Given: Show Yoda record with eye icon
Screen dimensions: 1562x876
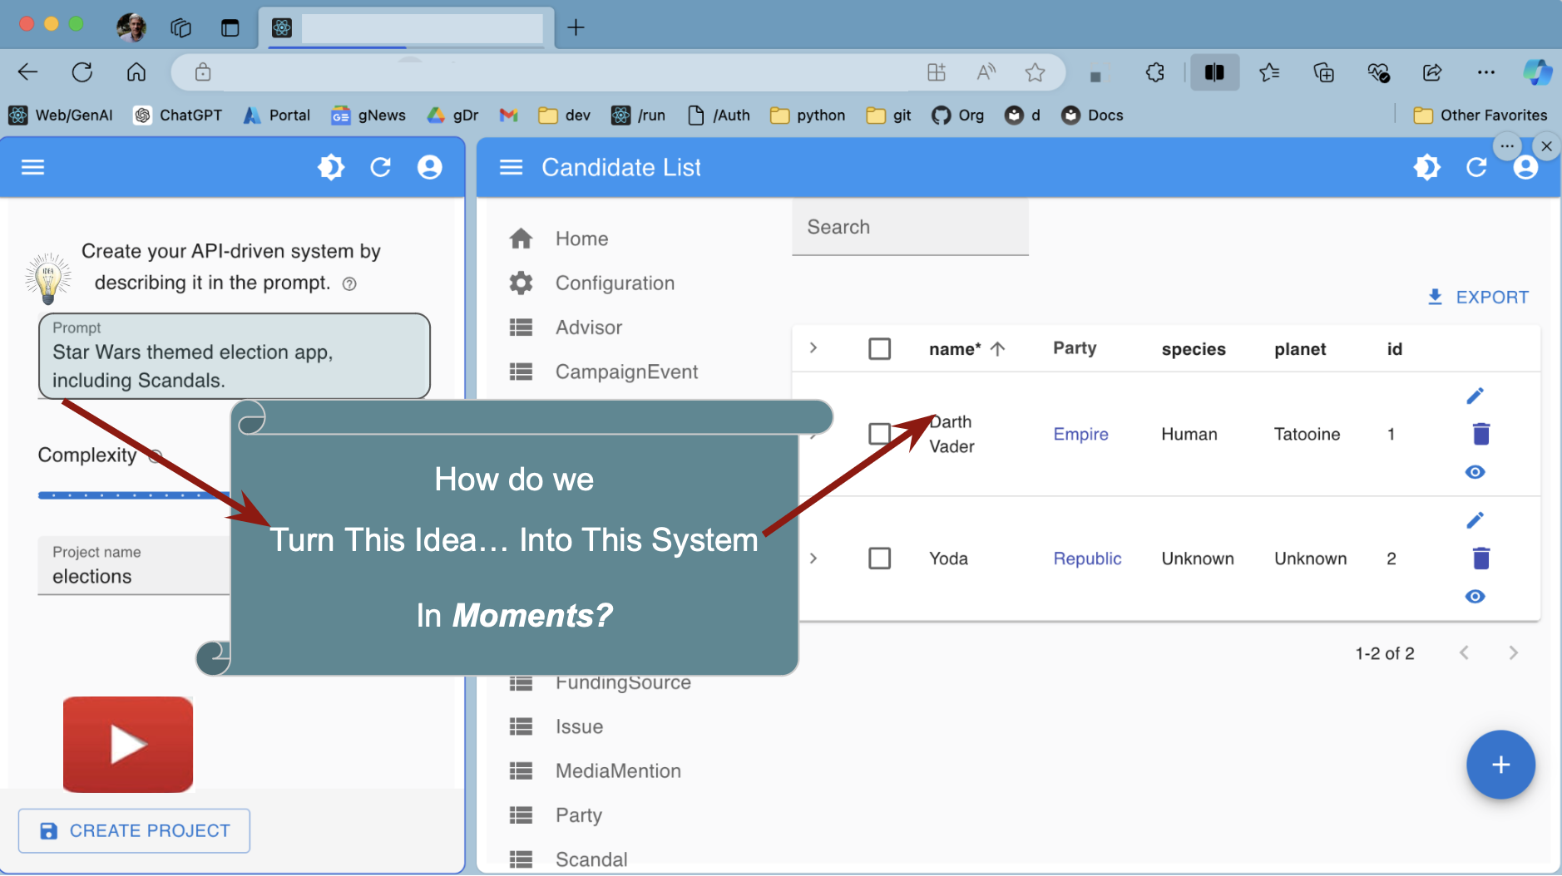Looking at the screenshot, I should 1475,597.
